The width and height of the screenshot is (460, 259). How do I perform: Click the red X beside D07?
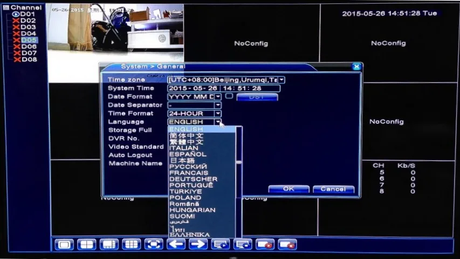tap(17, 53)
